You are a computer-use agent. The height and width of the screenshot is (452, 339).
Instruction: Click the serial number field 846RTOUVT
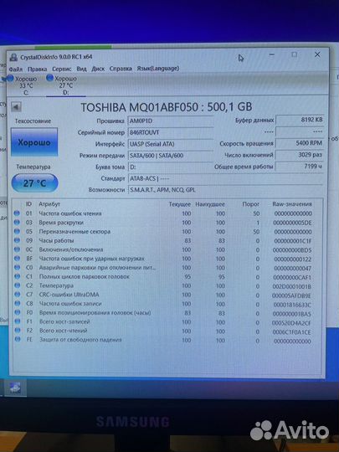[x=171, y=132]
